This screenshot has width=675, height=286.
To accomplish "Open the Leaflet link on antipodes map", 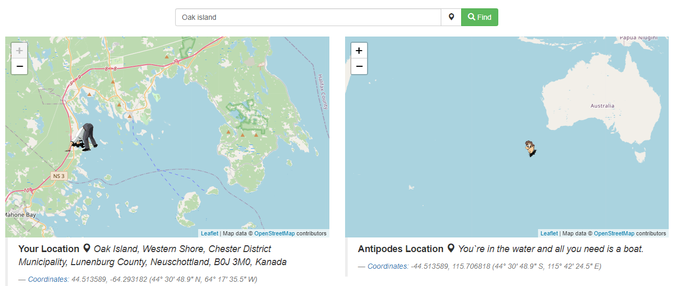I will click(x=549, y=233).
